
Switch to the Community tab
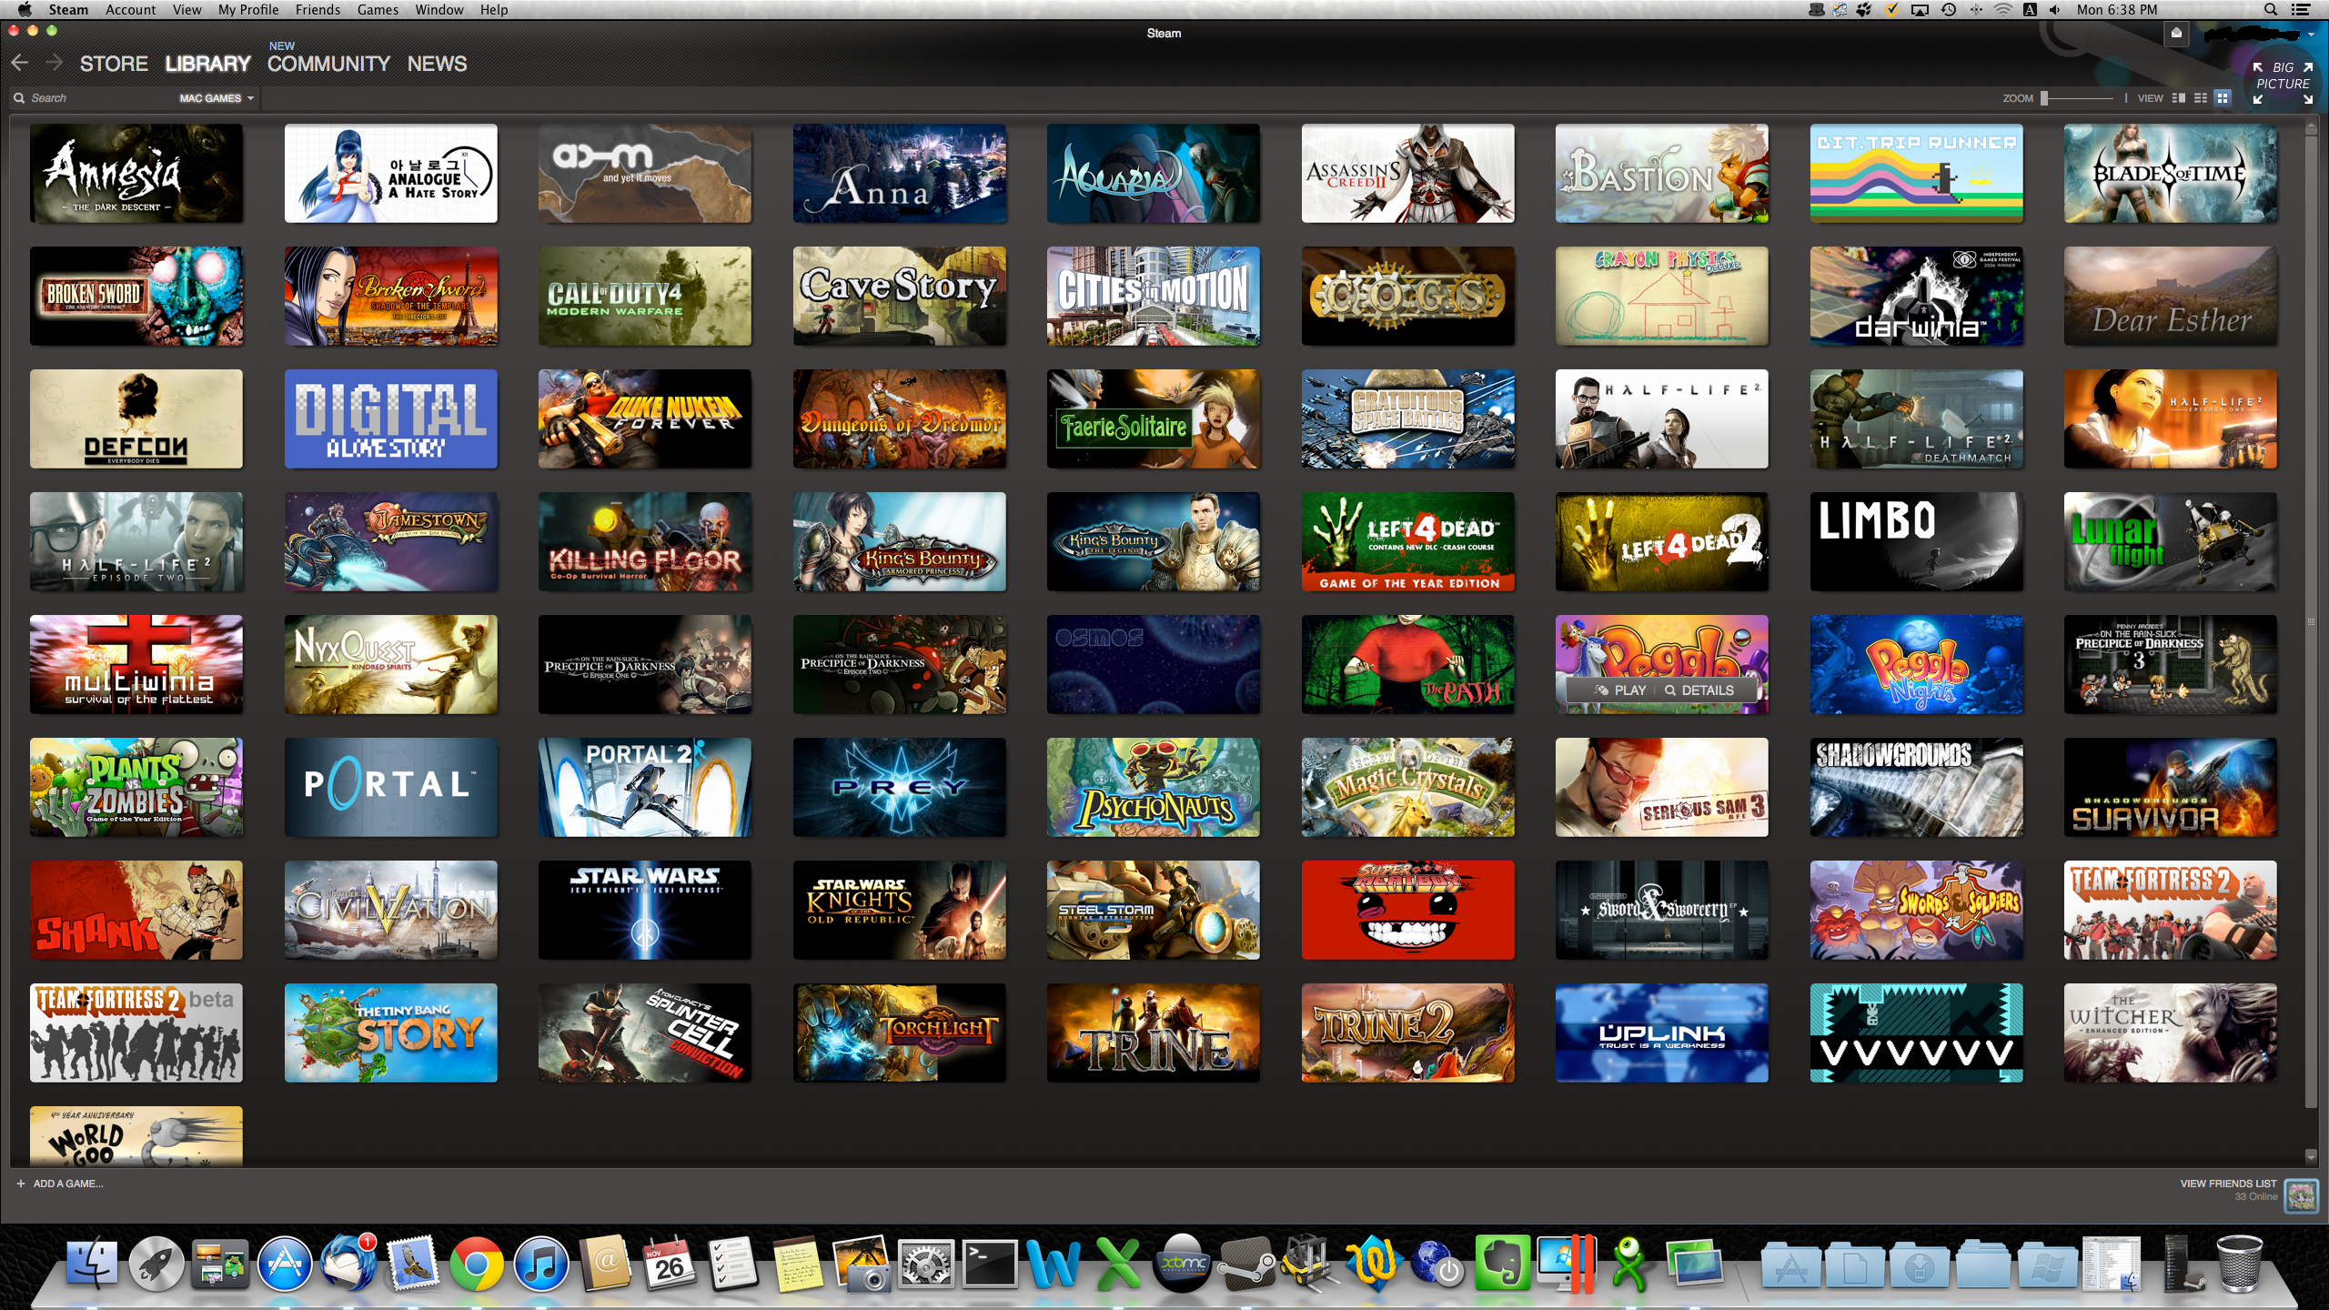pos(328,64)
